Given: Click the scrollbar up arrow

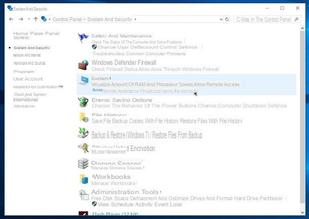Looking at the screenshot, I should point(302,28).
